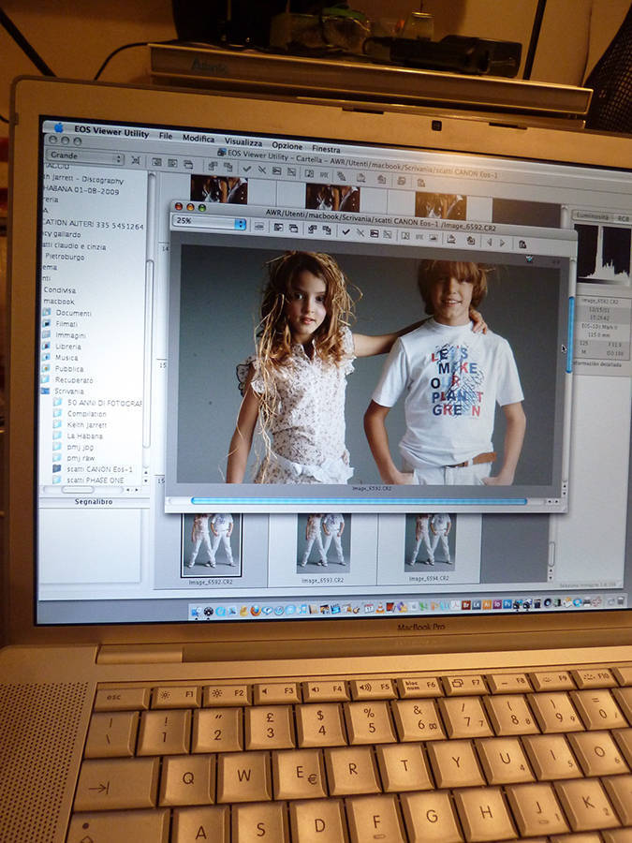
Task: Click the Firefox icon in the Dock
Action: click(x=255, y=611)
